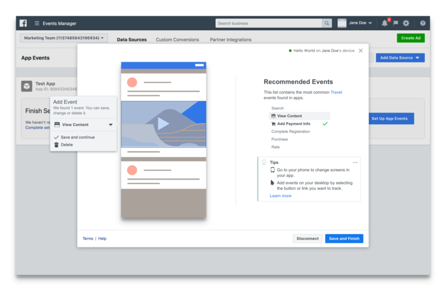Image resolution: width=446 pixels, height=291 pixels.
Task: Open the notifications bell
Action: pyautogui.click(x=385, y=23)
